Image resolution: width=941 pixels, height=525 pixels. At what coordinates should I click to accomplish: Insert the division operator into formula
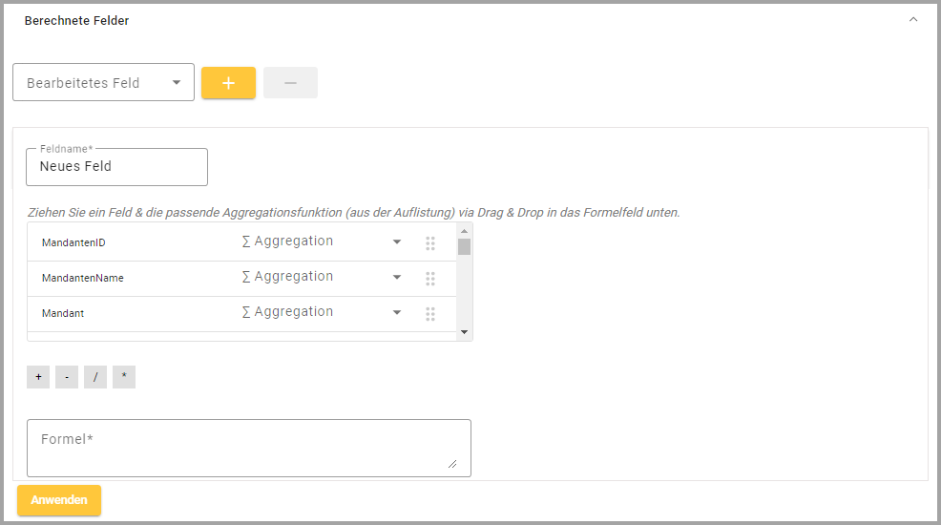[x=95, y=377]
